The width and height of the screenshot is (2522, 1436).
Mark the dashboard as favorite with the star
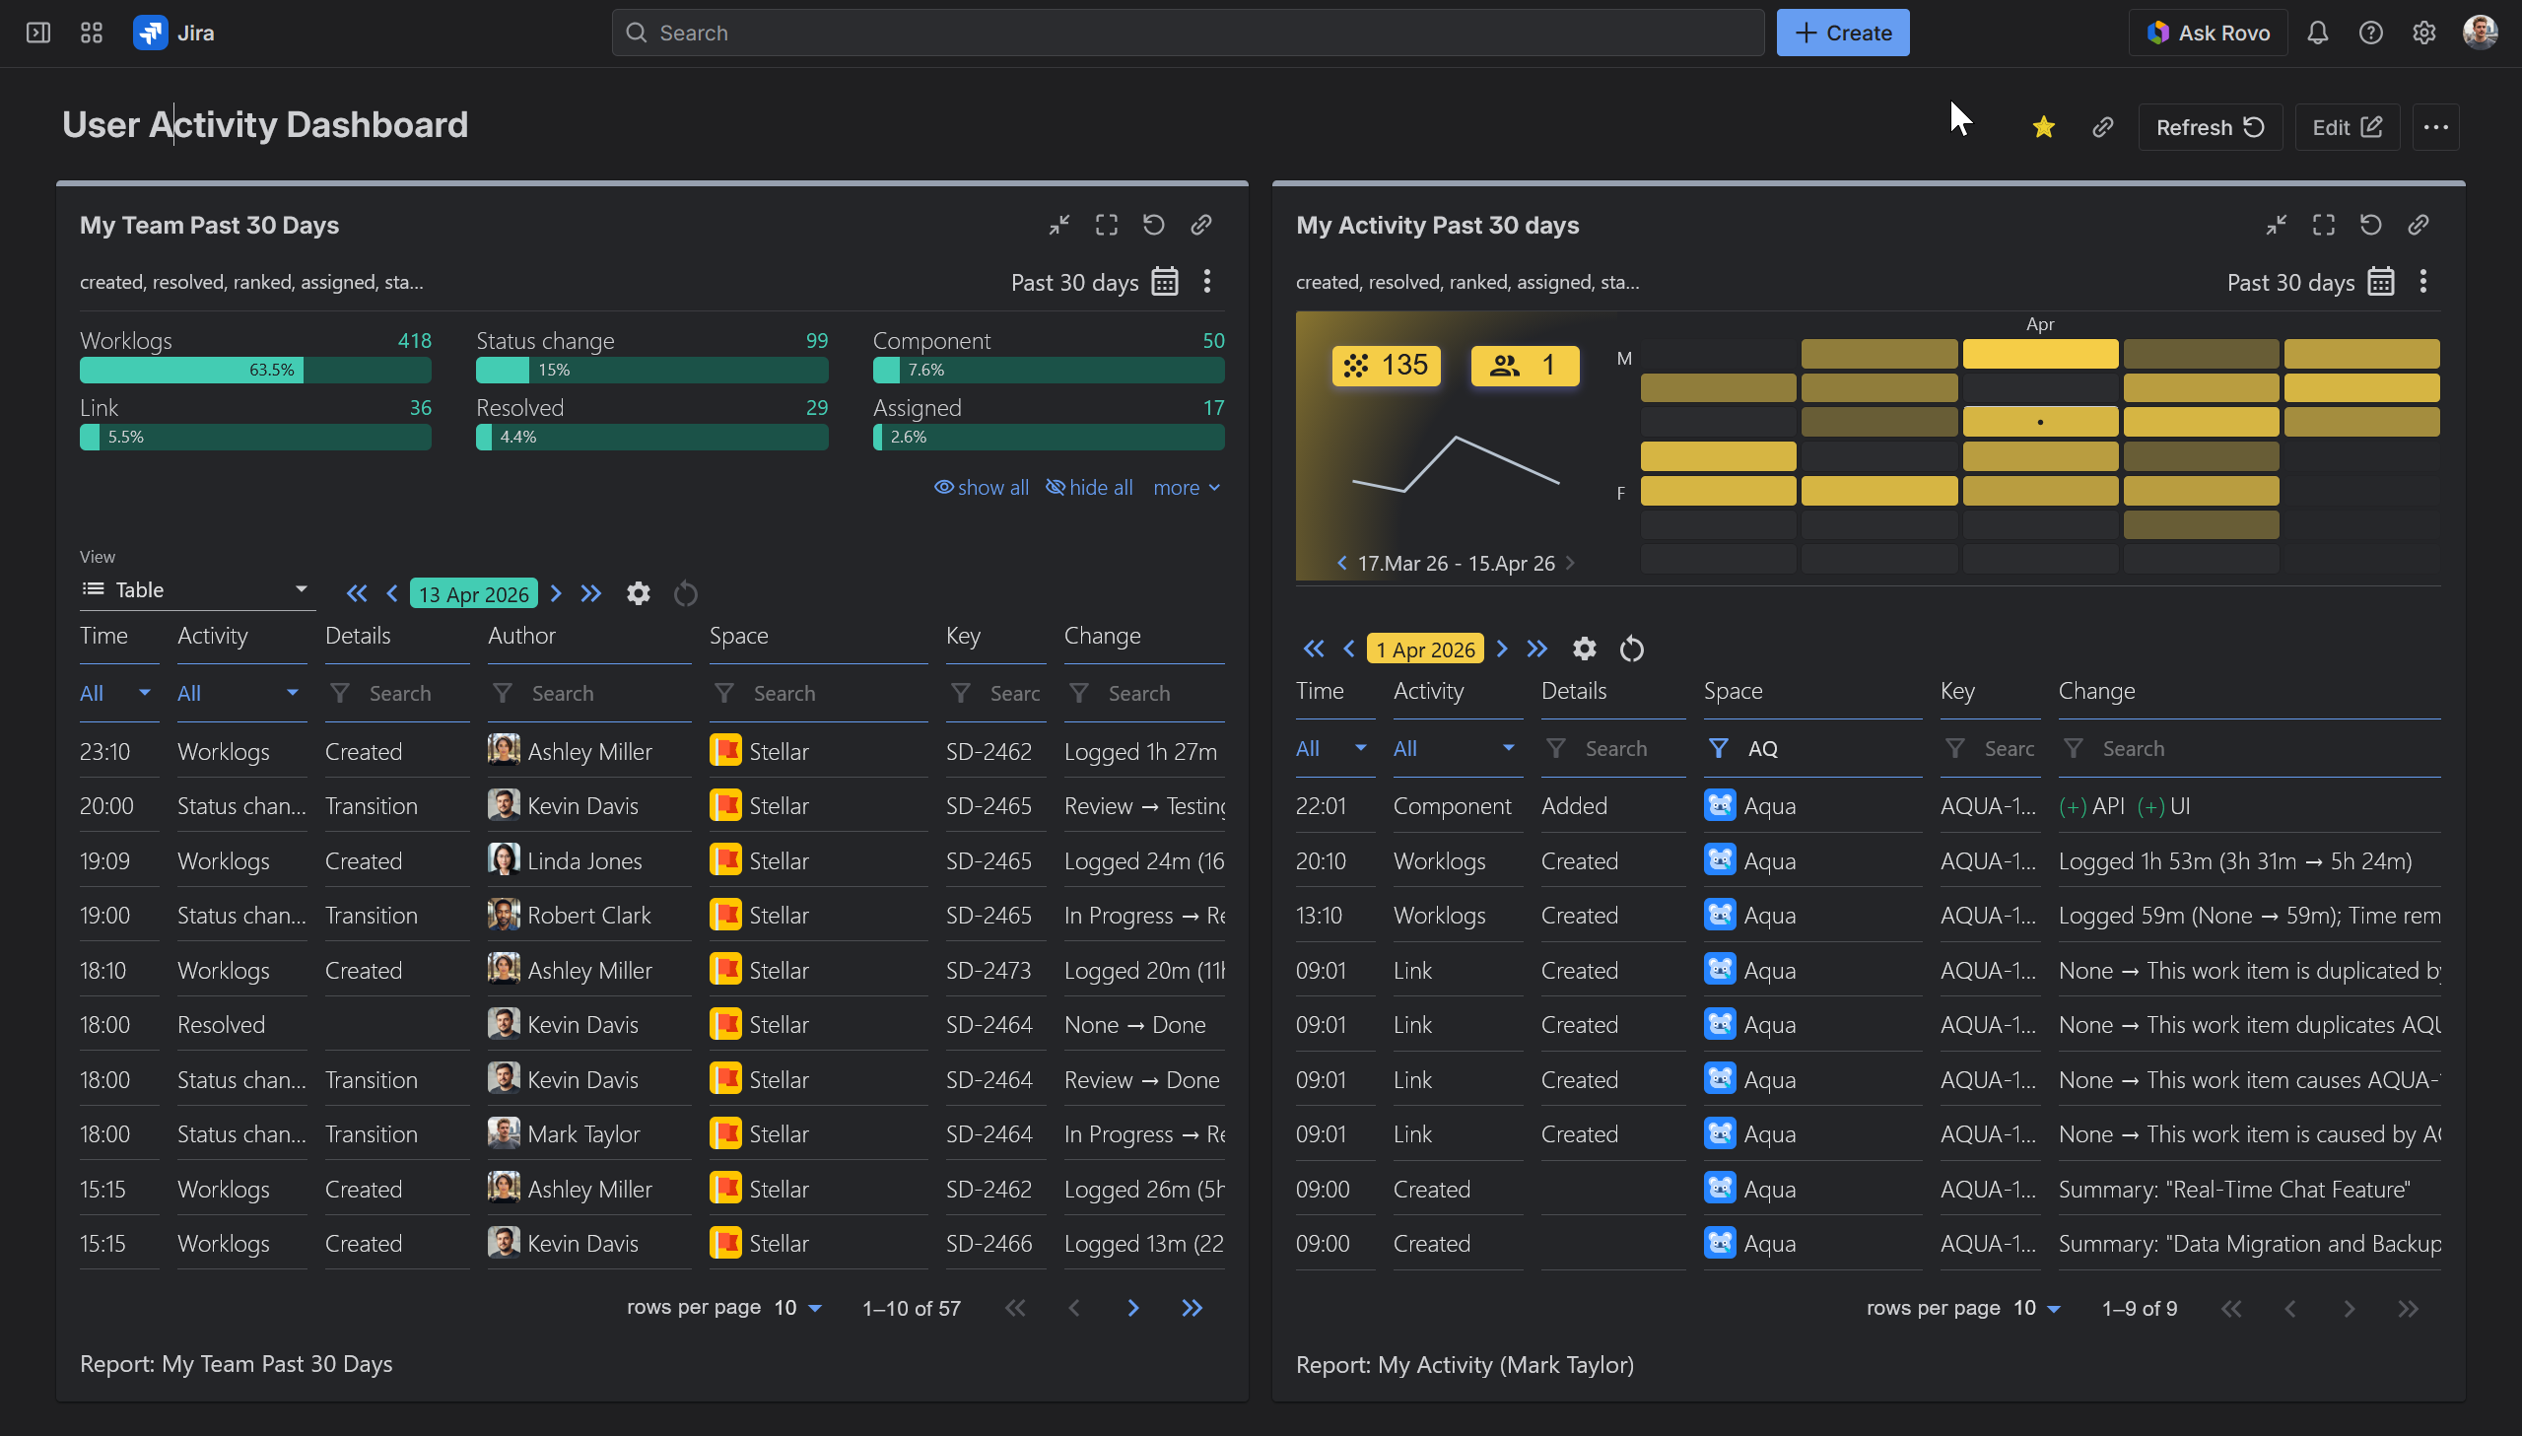point(2044,126)
